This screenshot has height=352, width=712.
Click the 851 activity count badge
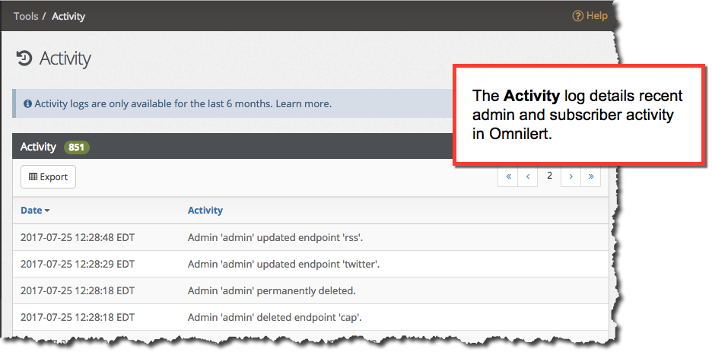[x=77, y=147]
